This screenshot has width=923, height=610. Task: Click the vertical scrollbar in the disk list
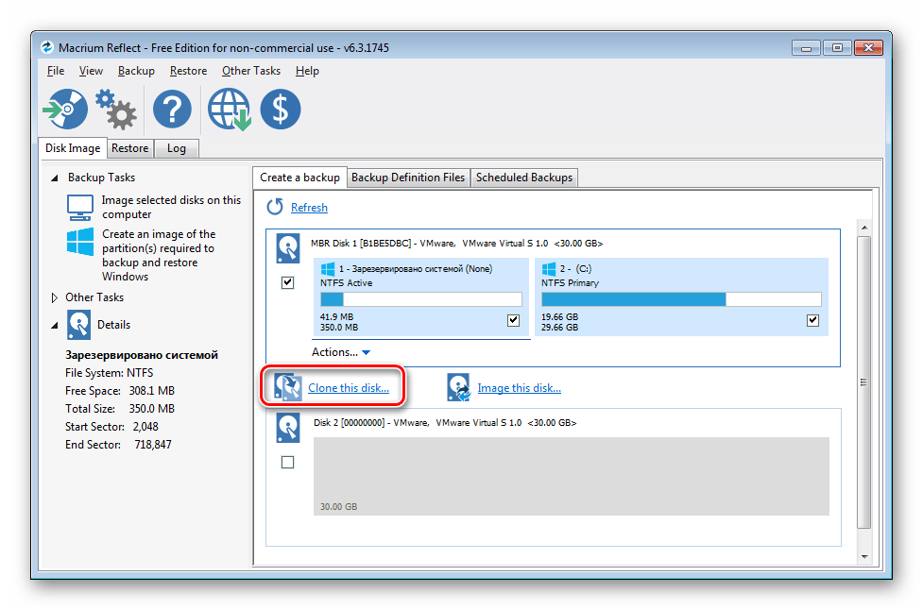tap(863, 381)
